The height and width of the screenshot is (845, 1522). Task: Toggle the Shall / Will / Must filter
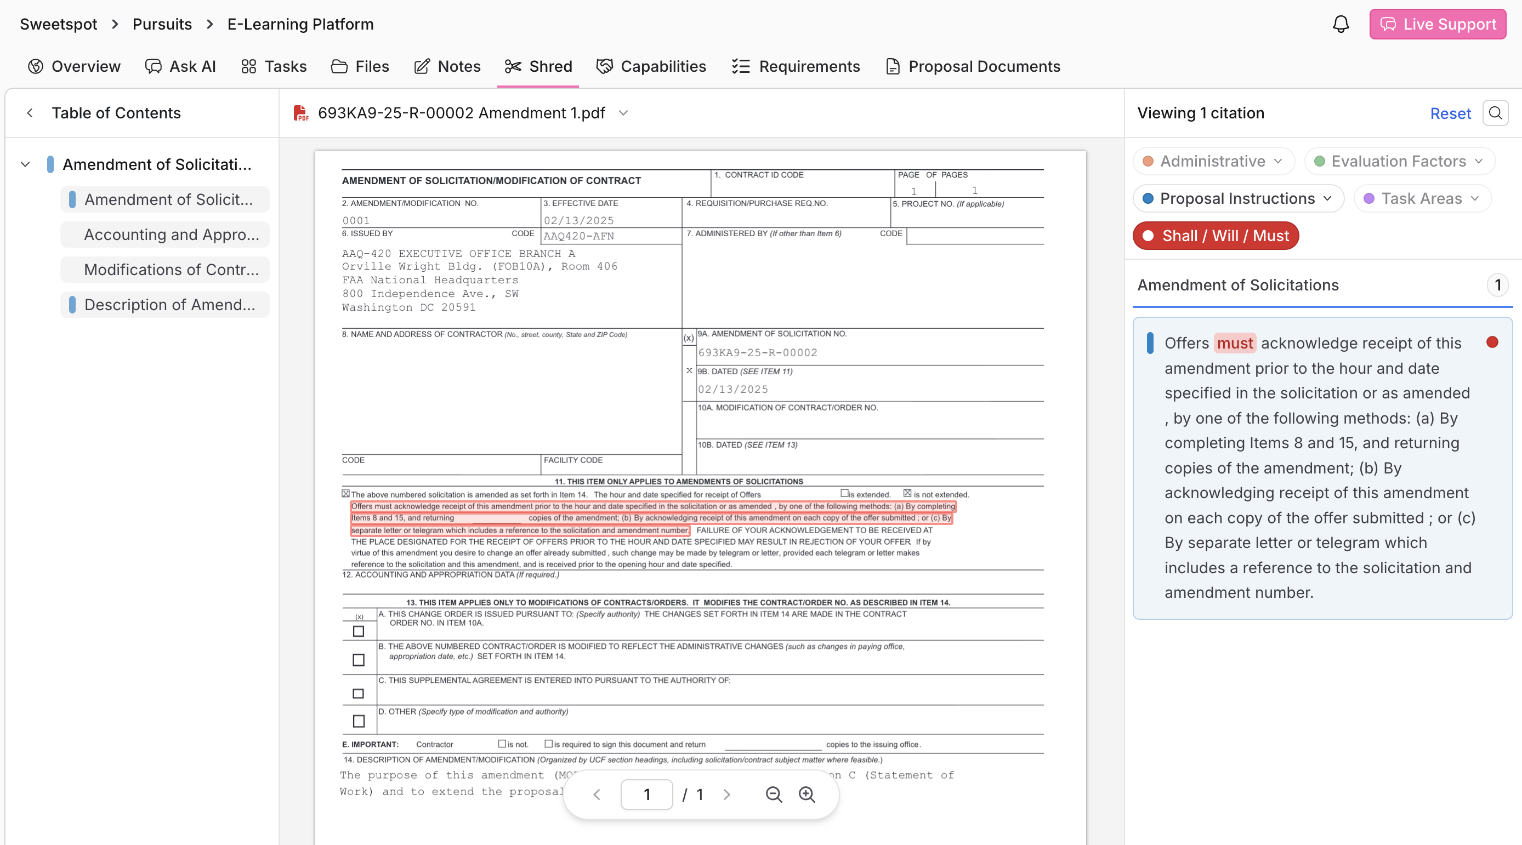click(x=1216, y=236)
